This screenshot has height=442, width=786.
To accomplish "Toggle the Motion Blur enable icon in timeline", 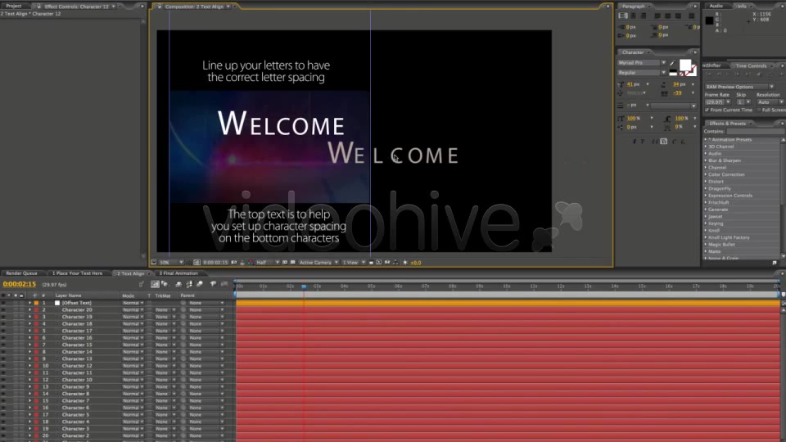I will click(x=200, y=284).
